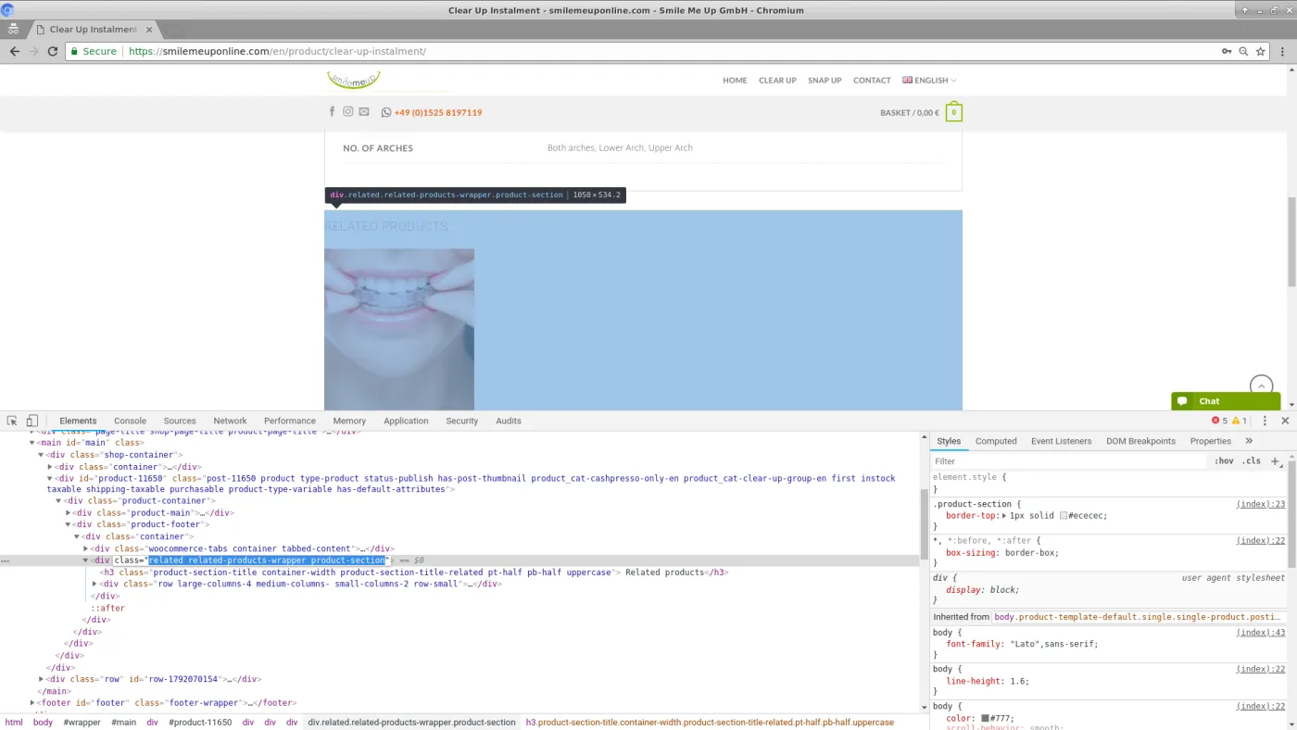
Task: Toggle the :hov element state panel
Action: [1224, 461]
